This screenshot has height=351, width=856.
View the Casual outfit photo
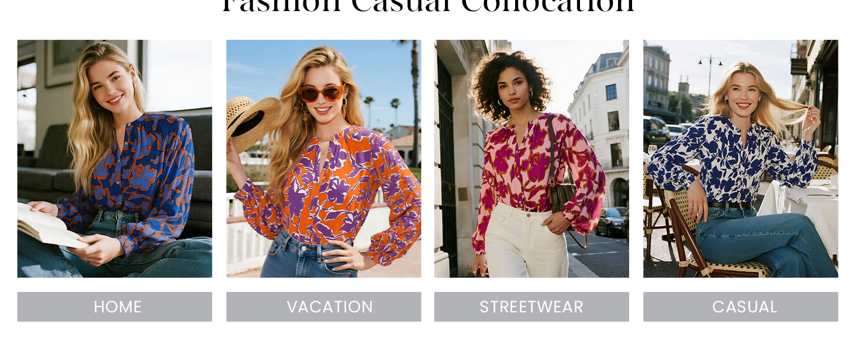coord(740,159)
